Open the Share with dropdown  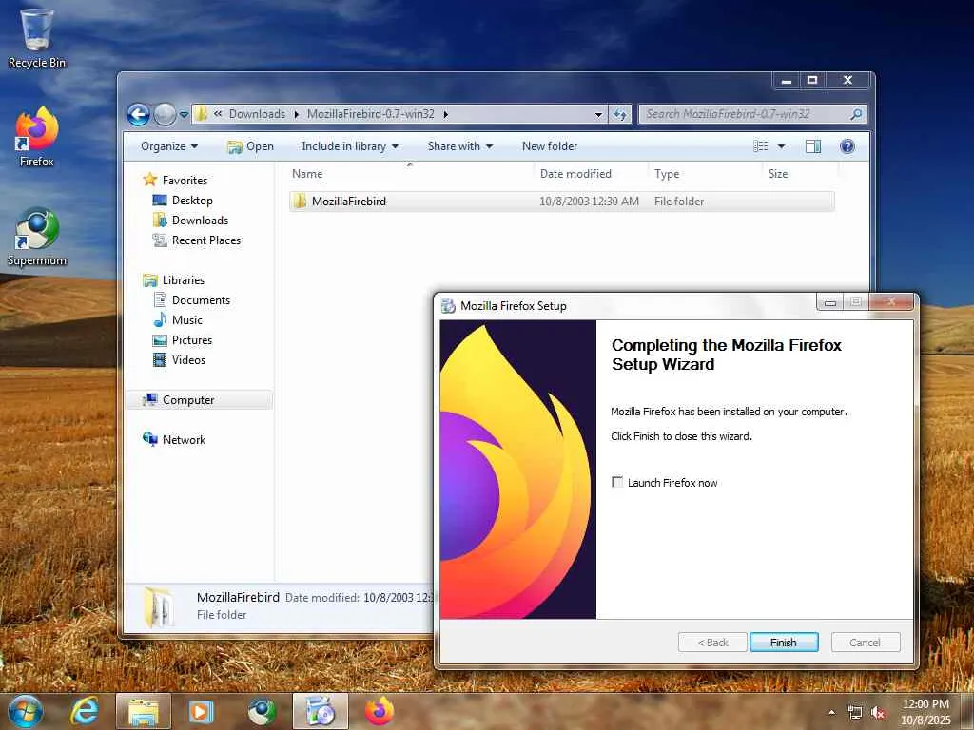(459, 146)
